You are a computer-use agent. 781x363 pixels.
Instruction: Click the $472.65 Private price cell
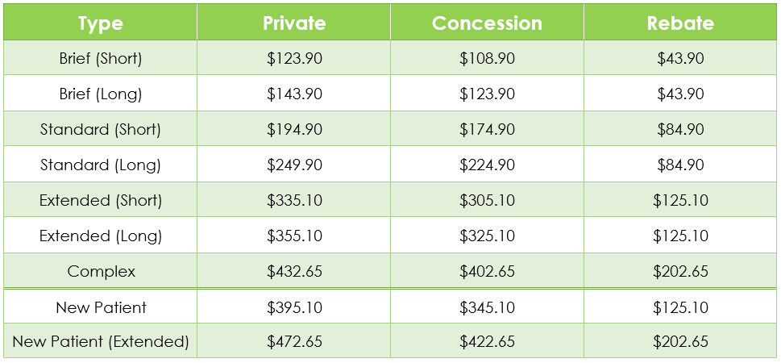point(294,341)
